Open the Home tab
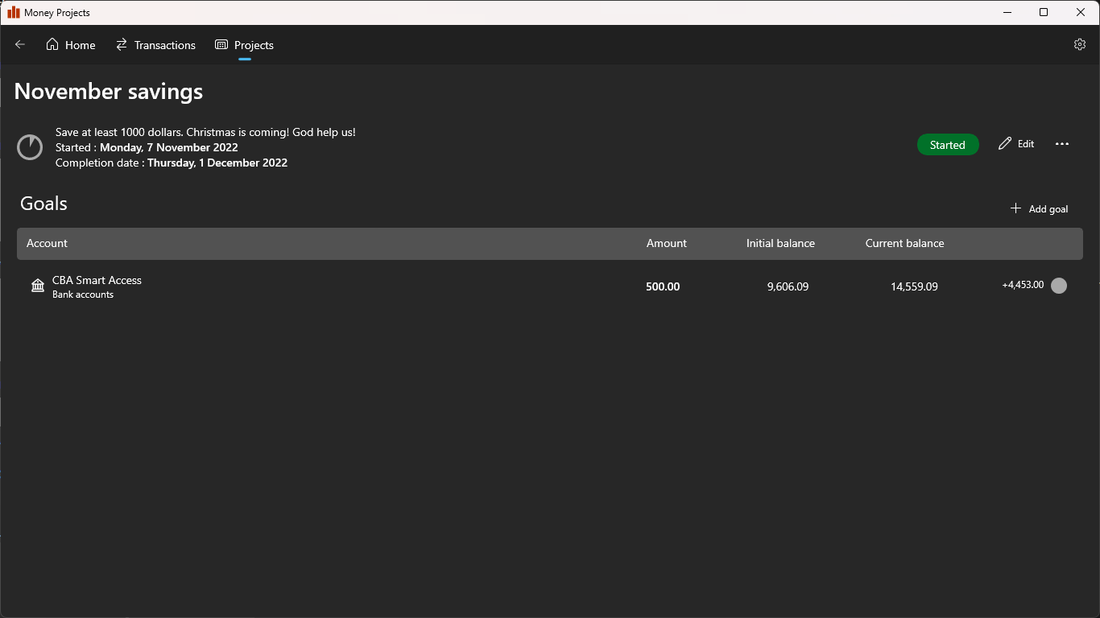The height and width of the screenshot is (618, 1100). click(71, 45)
